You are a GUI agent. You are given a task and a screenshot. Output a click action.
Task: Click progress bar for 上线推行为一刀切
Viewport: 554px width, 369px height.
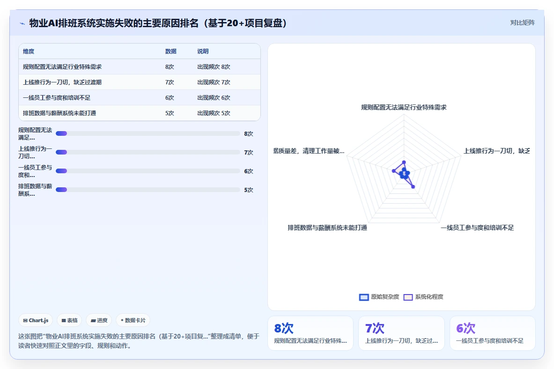(148, 152)
